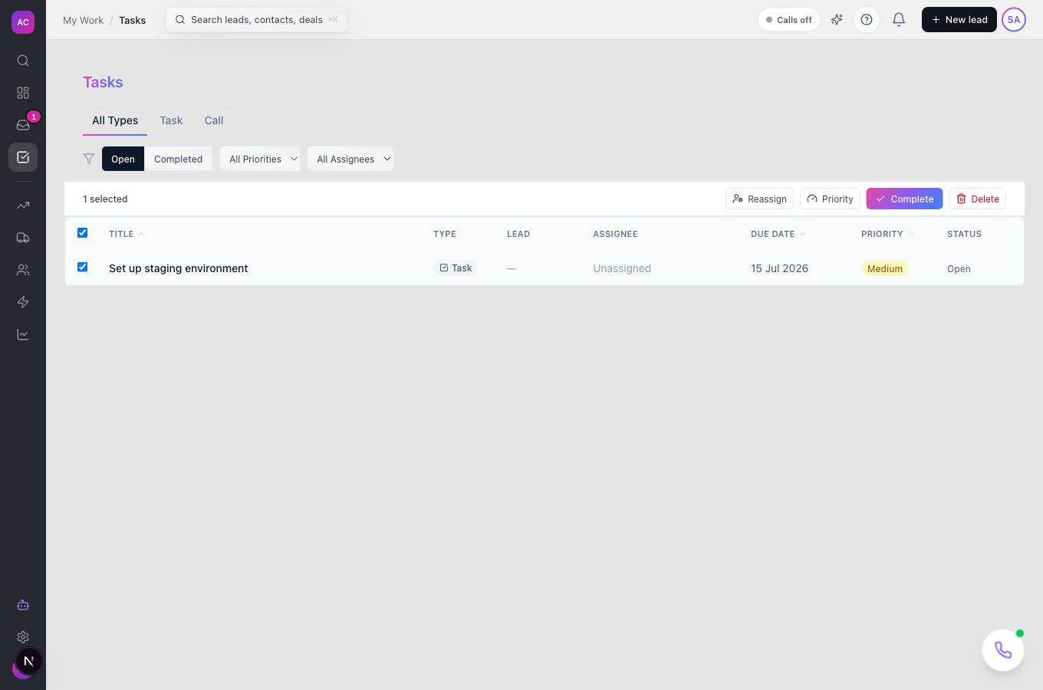Open the trending arrow icon in sidebar
The height and width of the screenshot is (690, 1043).
pos(23,205)
